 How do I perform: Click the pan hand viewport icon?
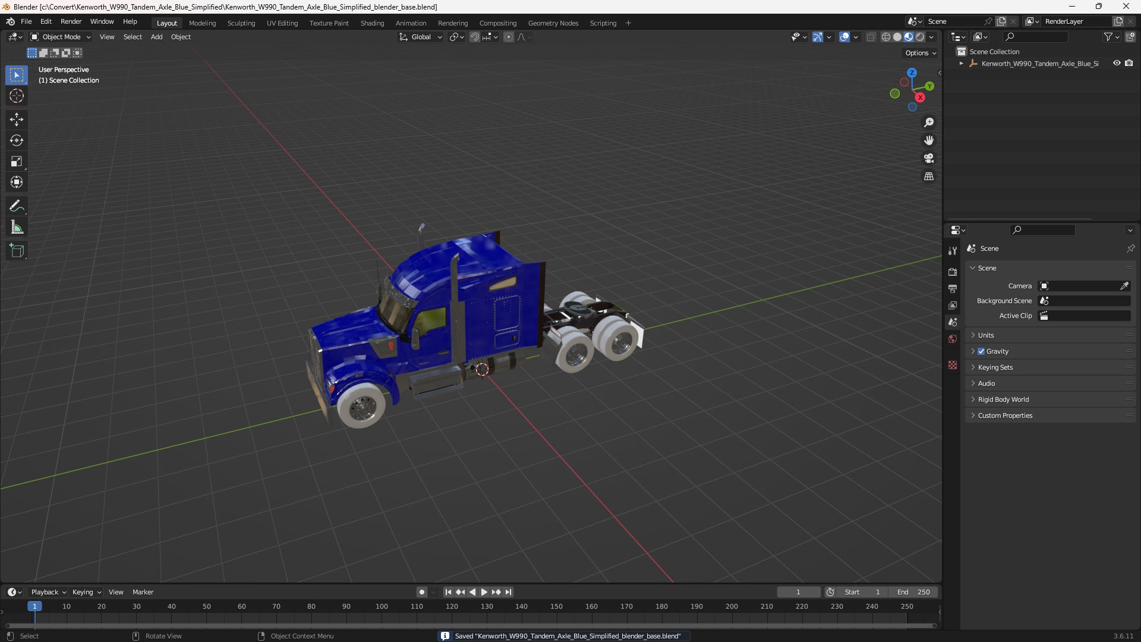click(929, 140)
